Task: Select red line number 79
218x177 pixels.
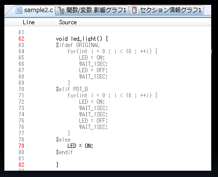Action: pyautogui.click(x=21, y=146)
